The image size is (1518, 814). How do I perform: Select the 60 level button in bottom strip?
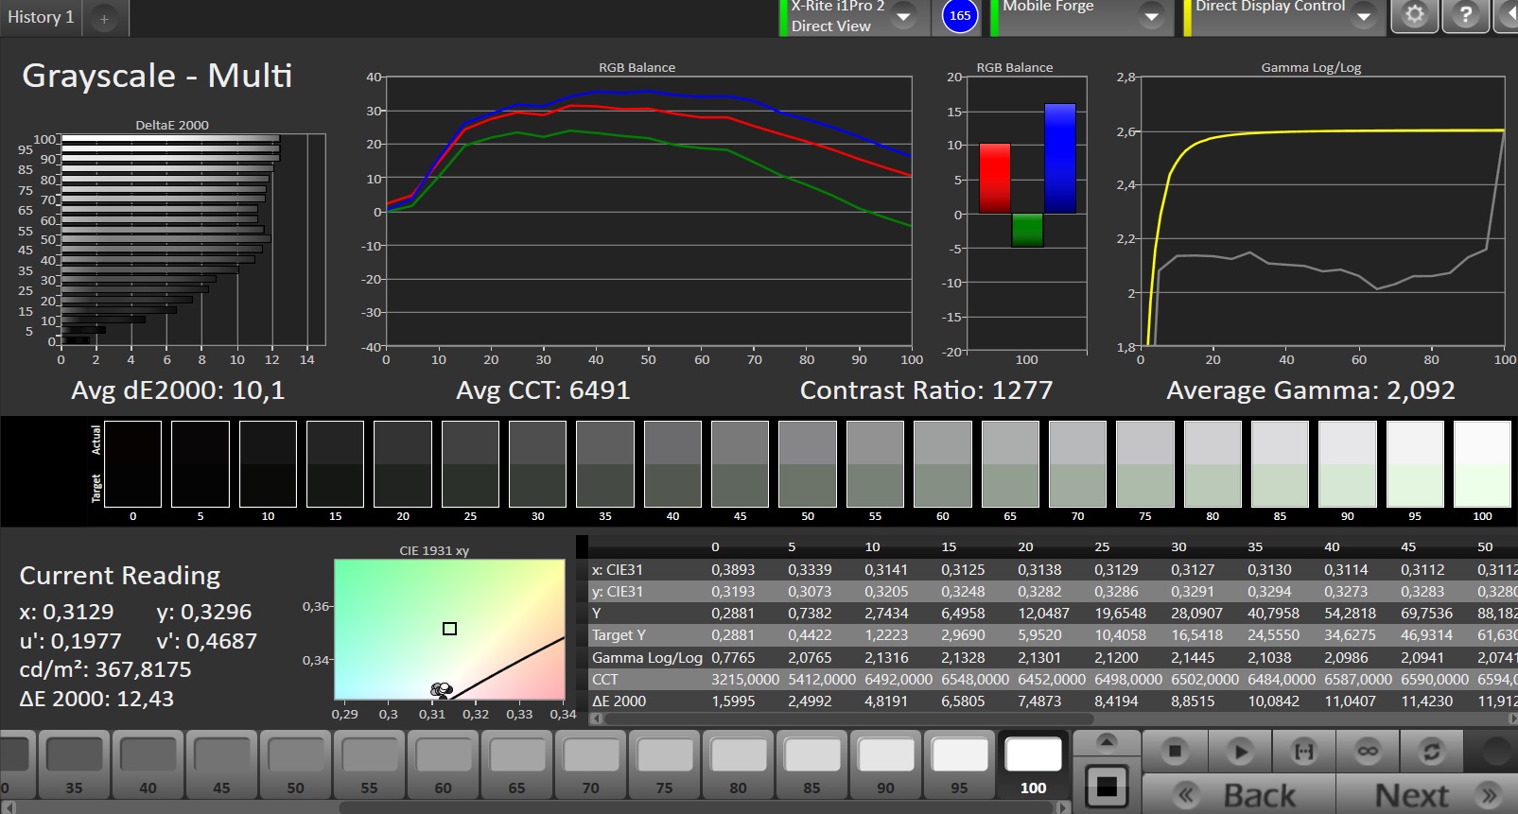[x=443, y=765]
